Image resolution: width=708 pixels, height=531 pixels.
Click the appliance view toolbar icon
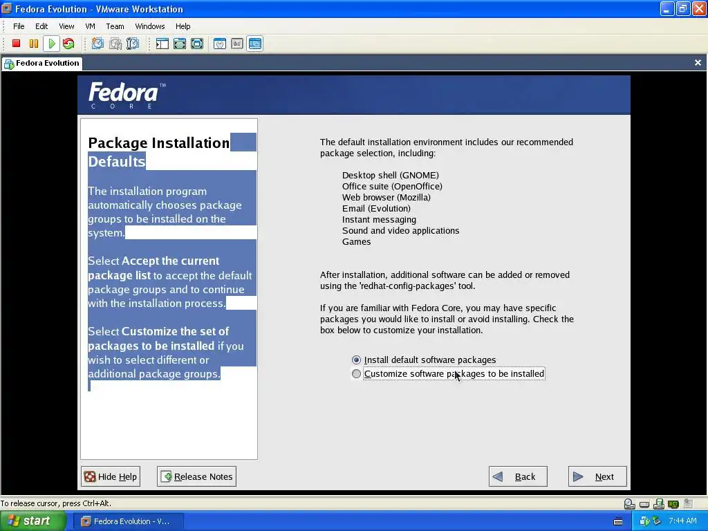point(237,44)
